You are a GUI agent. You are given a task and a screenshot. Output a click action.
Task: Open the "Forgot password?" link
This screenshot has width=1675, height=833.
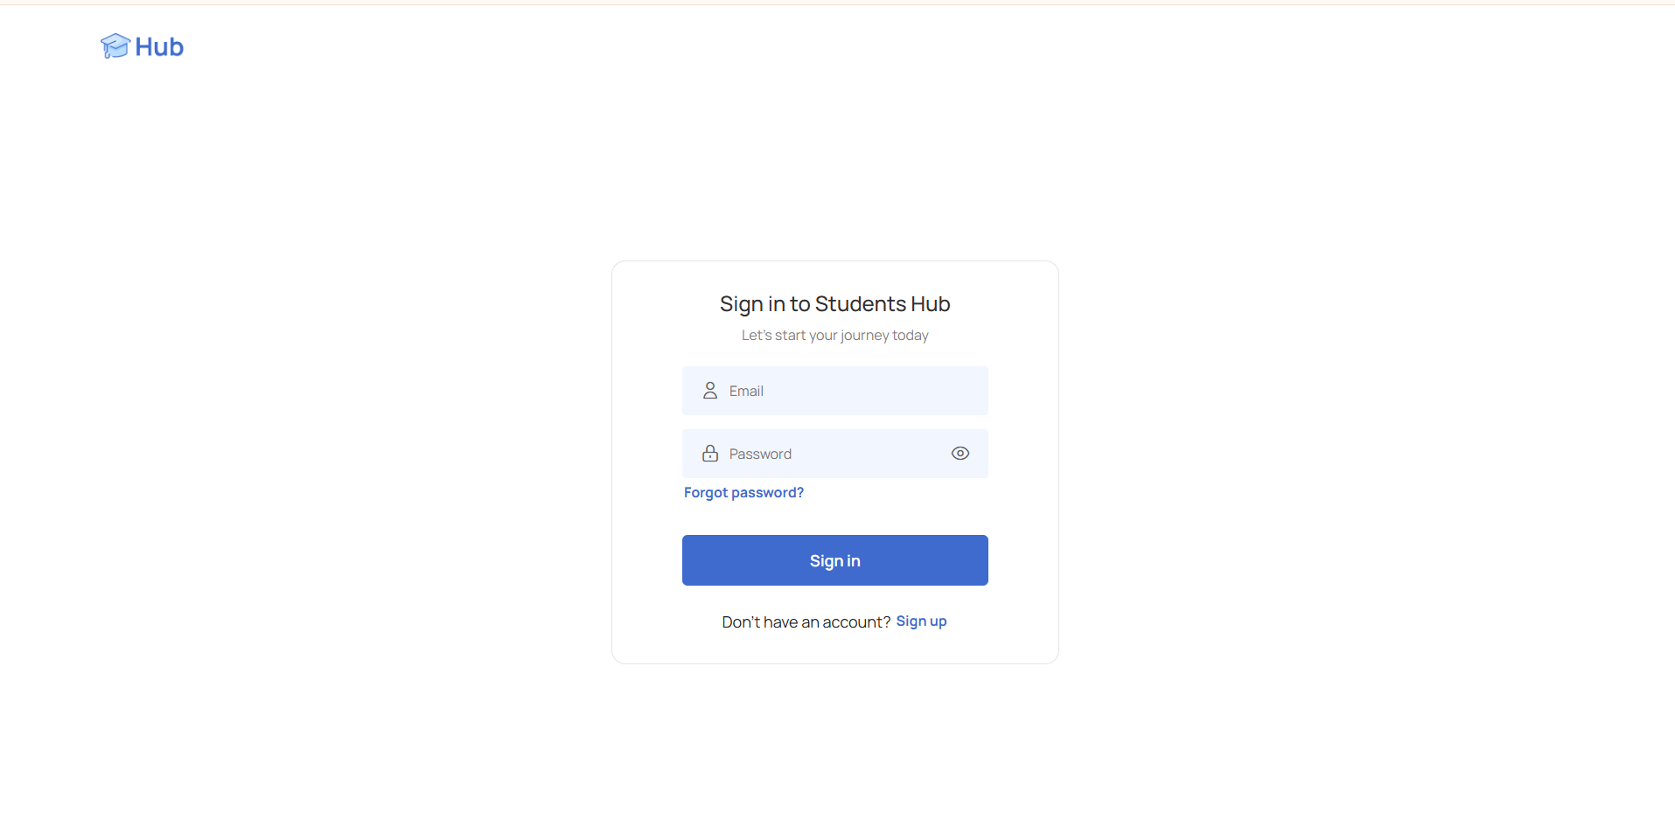[743, 493]
